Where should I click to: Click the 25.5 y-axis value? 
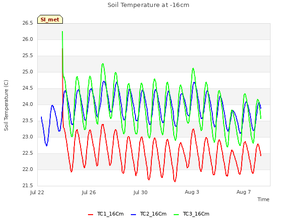click(28, 56)
